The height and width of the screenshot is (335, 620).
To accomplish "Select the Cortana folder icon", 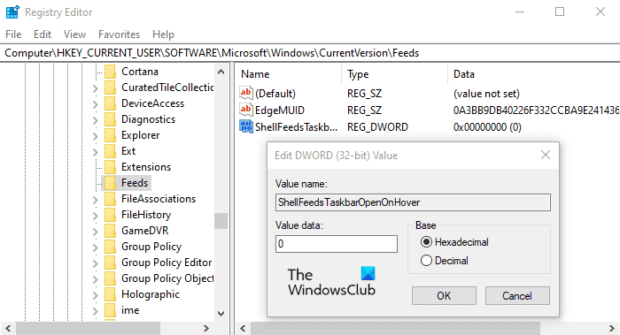I will (x=111, y=72).
